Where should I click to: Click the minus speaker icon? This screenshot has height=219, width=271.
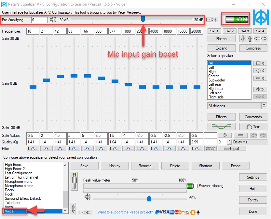click(x=260, y=78)
